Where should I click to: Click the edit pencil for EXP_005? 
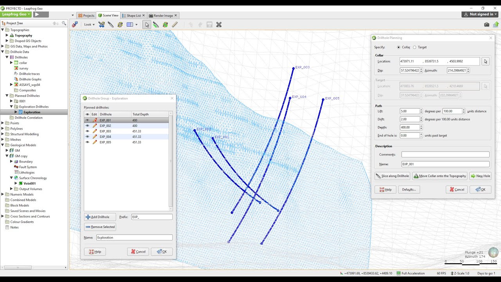point(94,142)
